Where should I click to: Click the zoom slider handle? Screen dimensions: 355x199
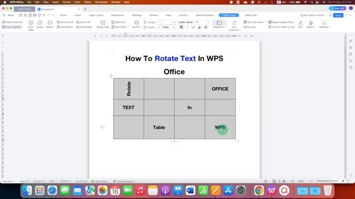(x=329, y=181)
